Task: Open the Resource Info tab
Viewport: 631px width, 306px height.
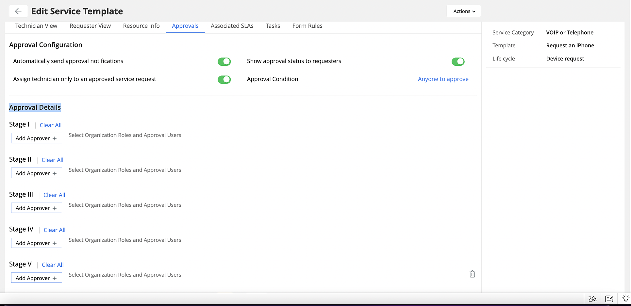Action: [x=141, y=26]
